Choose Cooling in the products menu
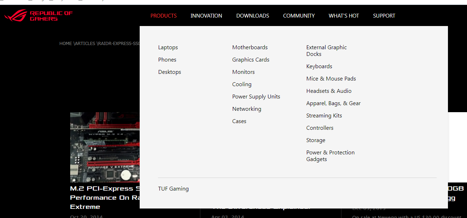 [x=242, y=84]
